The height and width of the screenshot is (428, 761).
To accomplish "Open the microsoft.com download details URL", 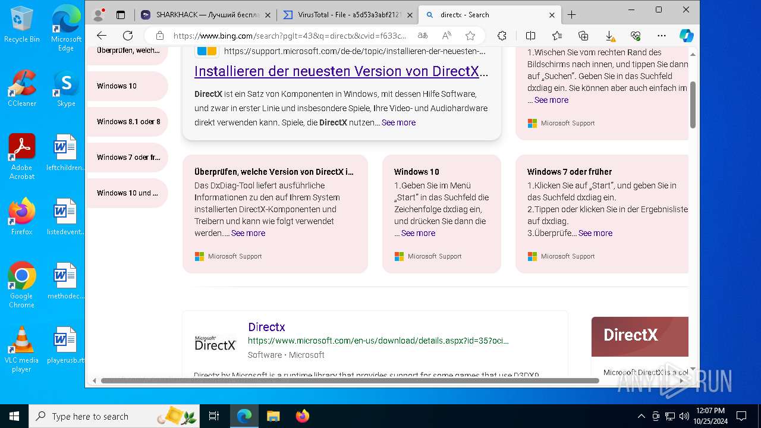I will pos(378,341).
